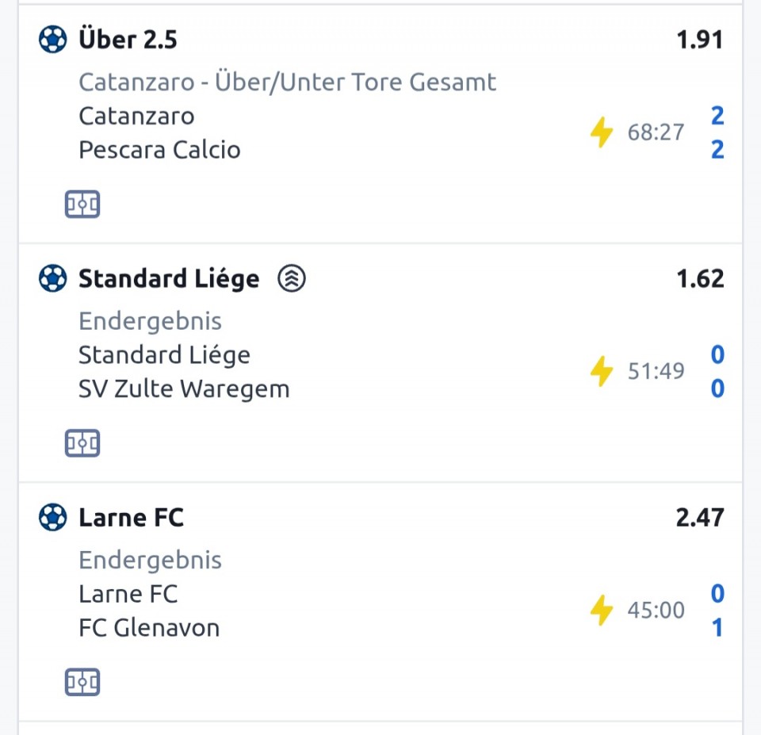Click the Catanzaro - Über/Unter Tore Gesamt market label

click(x=287, y=82)
